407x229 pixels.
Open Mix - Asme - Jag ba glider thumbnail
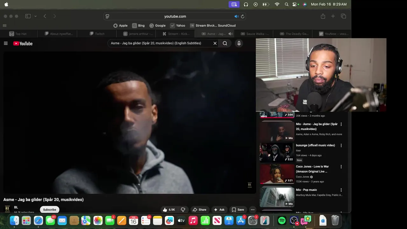tap(277, 131)
